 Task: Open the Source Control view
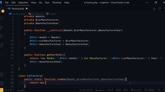[x=2, y=27]
